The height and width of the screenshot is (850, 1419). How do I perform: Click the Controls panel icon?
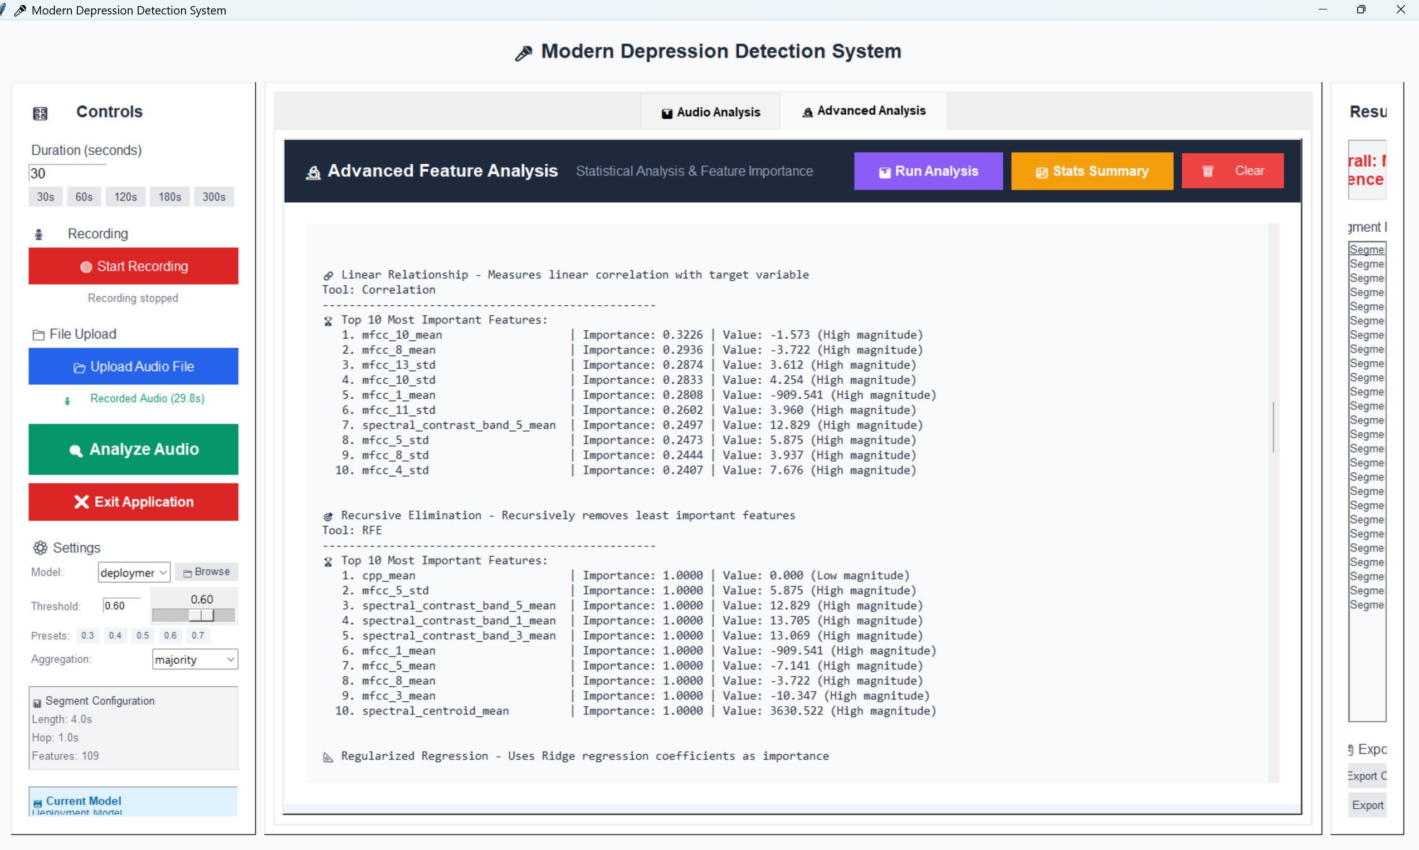click(40, 114)
